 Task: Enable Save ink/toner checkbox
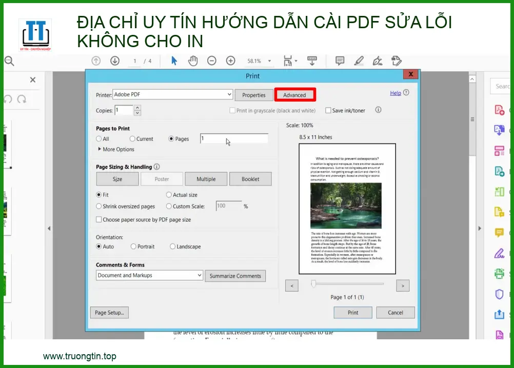(x=328, y=110)
